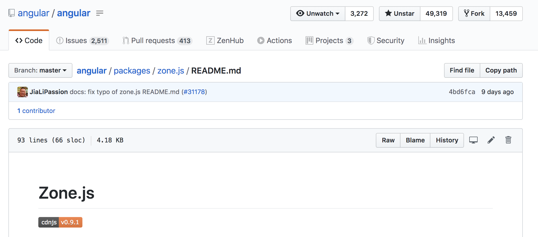View the 49,319 stargazers count
The width and height of the screenshot is (538, 237).
tap(436, 14)
